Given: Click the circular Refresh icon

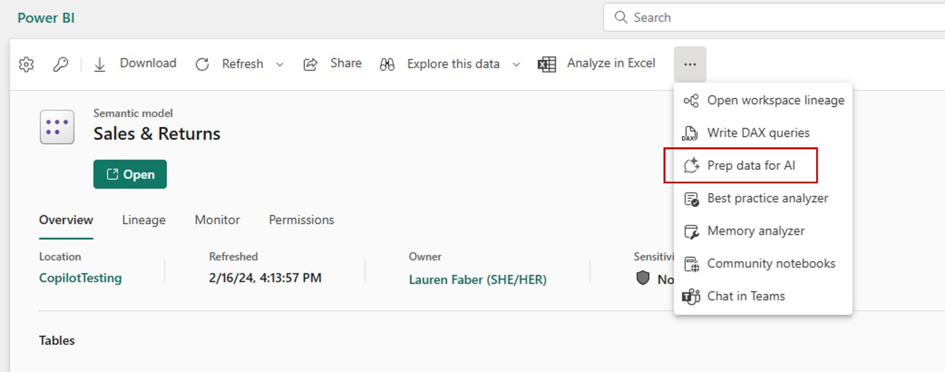Looking at the screenshot, I should pyautogui.click(x=202, y=64).
